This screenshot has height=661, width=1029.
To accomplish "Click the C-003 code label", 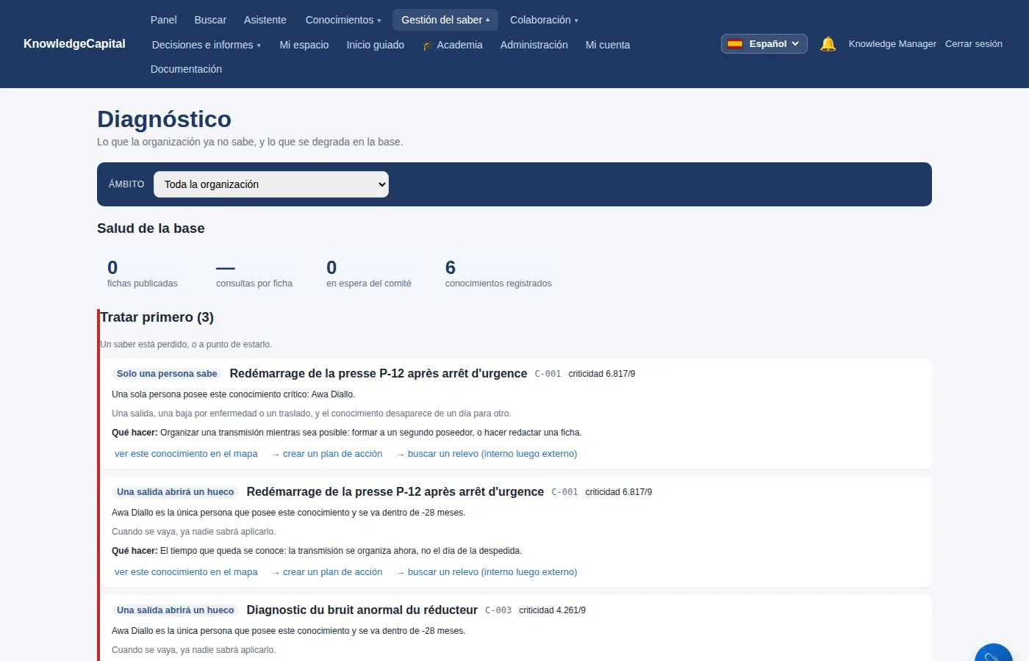I will (498, 610).
